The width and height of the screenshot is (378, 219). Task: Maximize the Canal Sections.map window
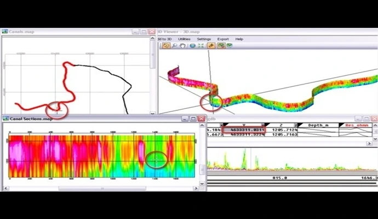click(193, 119)
